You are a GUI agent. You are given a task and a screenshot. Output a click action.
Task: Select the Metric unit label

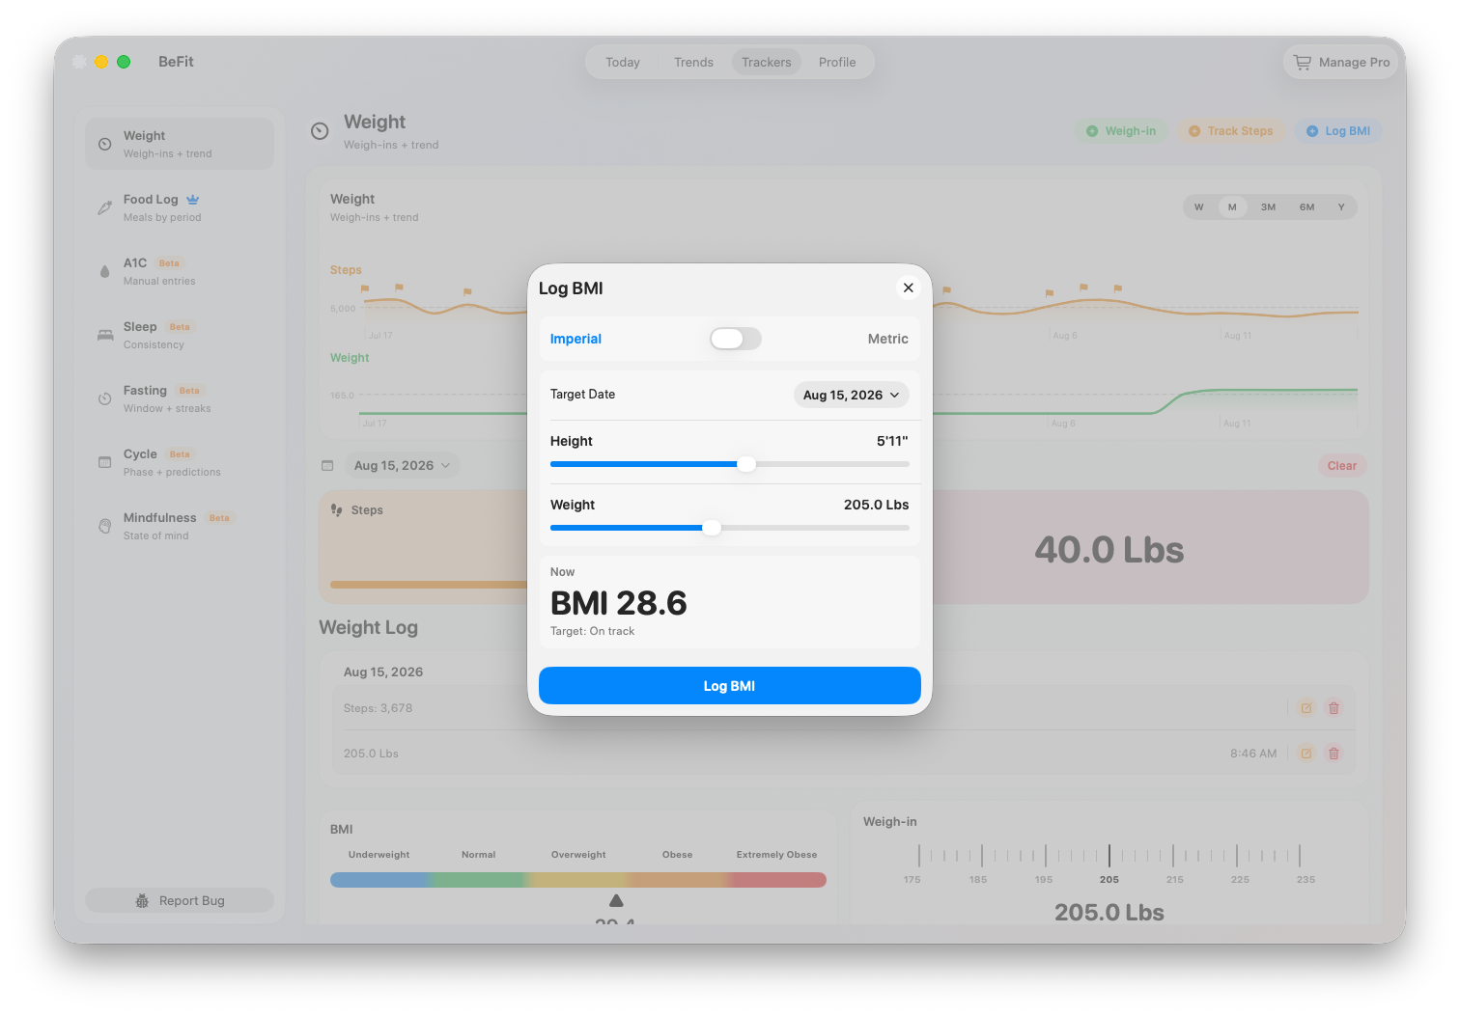(888, 339)
